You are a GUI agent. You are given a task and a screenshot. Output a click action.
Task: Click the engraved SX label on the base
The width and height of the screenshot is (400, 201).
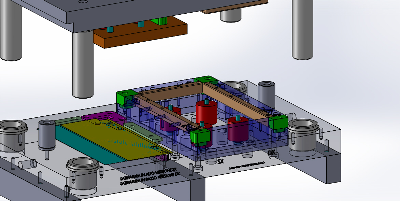[221, 161]
